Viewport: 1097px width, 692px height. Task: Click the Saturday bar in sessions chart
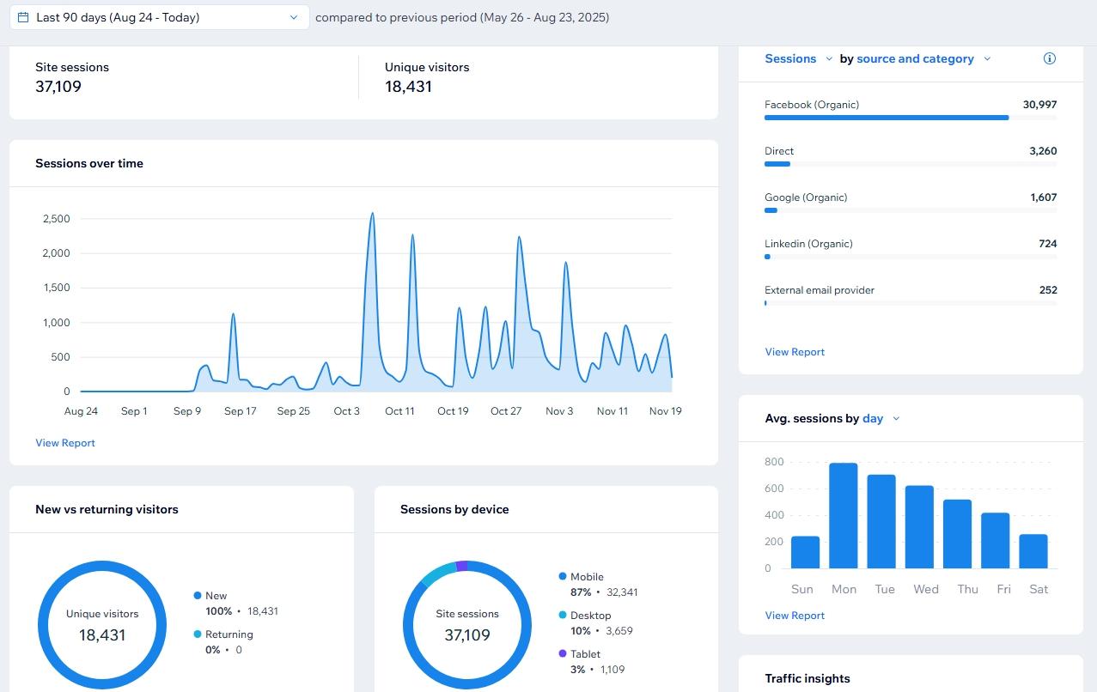1033,551
